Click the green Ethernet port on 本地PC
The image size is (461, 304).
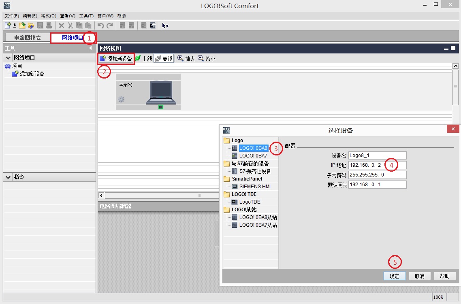coord(160,107)
